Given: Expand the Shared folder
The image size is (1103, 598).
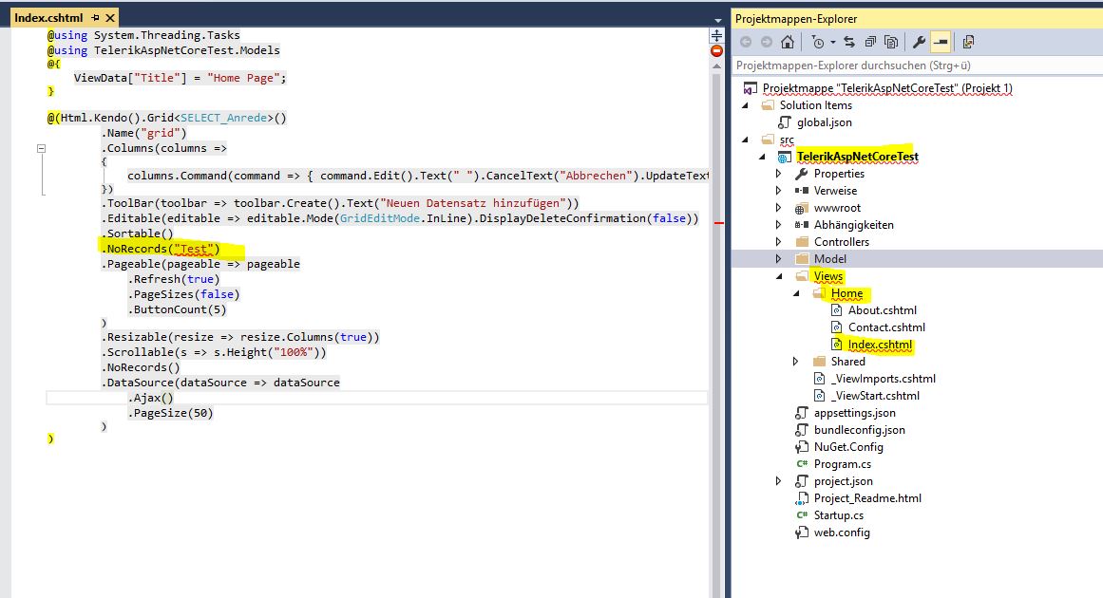Looking at the screenshot, I should pyautogui.click(x=796, y=362).
